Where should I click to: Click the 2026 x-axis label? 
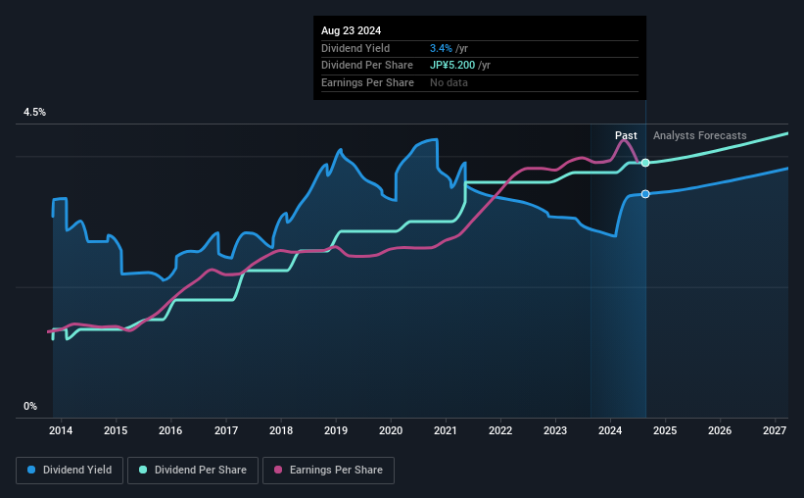(720, 430)
